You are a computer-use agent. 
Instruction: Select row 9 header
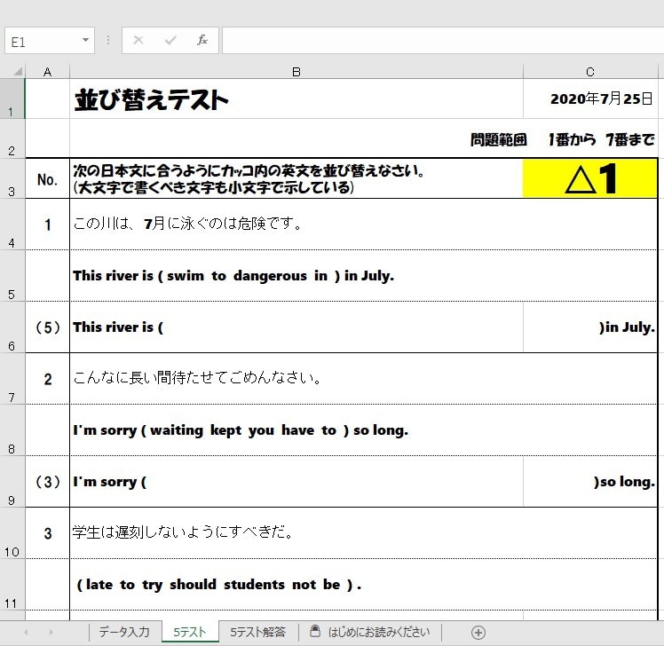12,482
